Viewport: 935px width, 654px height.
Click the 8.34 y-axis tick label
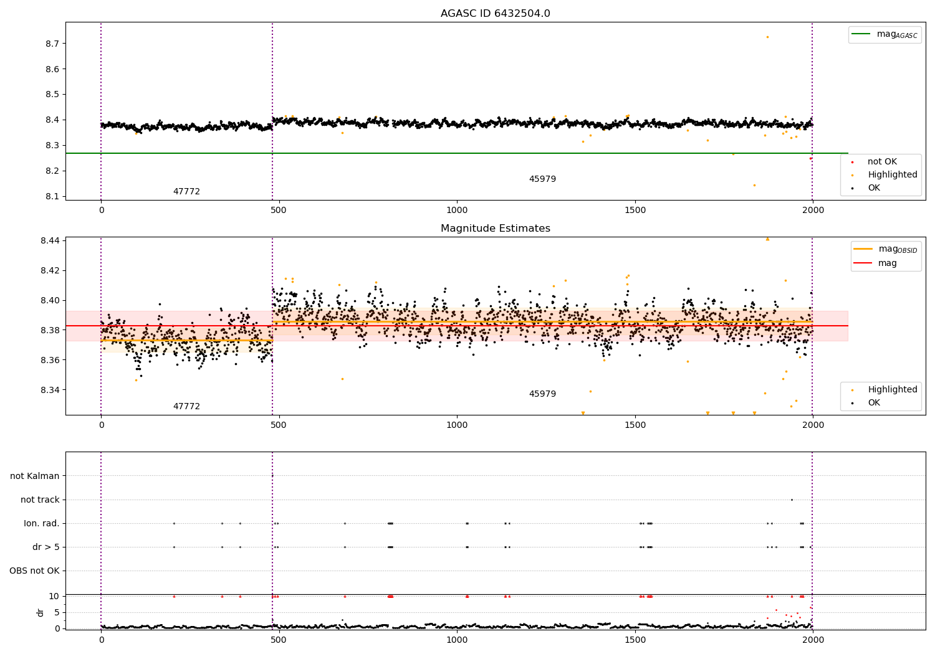[x=50, y=390]
